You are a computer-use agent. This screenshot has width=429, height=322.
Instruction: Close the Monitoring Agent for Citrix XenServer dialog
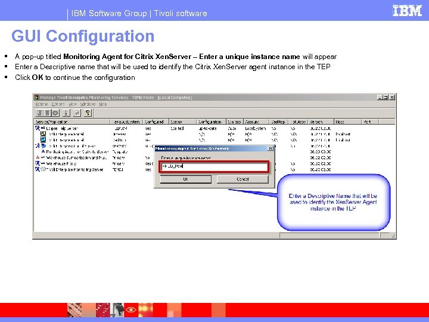coord(270,148)
